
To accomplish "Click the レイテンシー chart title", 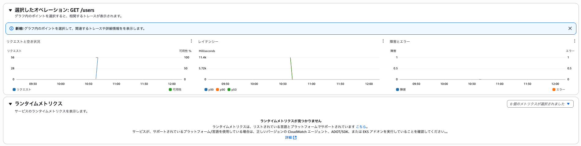I will click(x=208, y=42).
